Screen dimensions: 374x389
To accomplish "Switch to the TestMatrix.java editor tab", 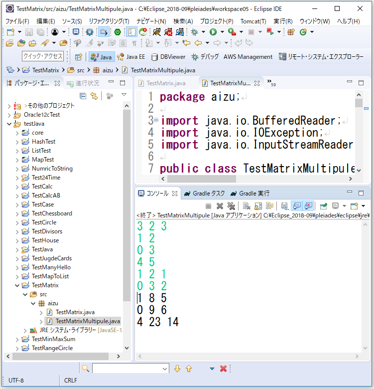I will pyautogui.click(x=162, y=83).
